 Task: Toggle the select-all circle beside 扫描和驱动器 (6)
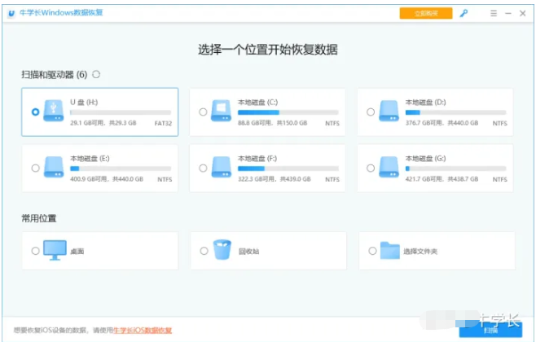tap(96, 74)
